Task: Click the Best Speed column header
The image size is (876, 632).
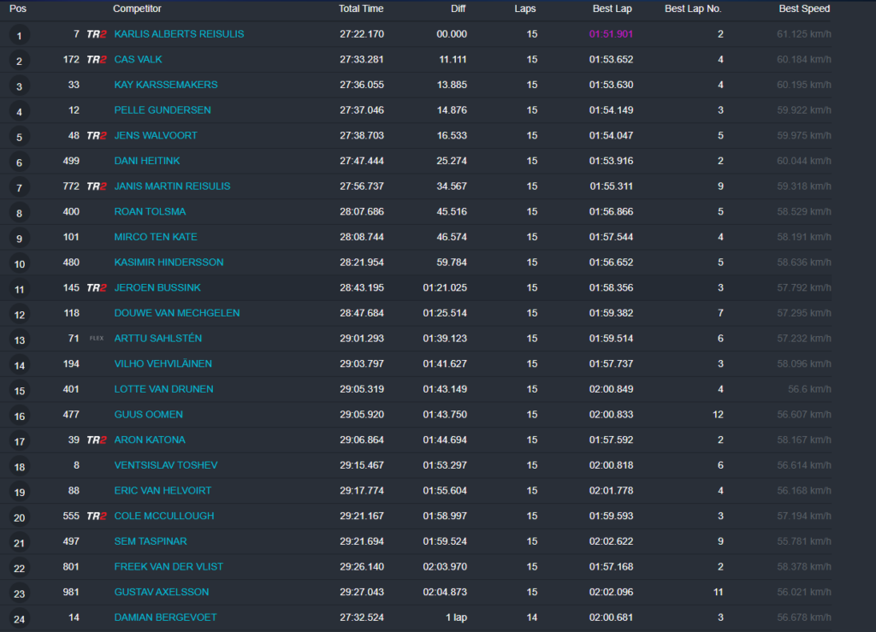Action: coord(804,9)
